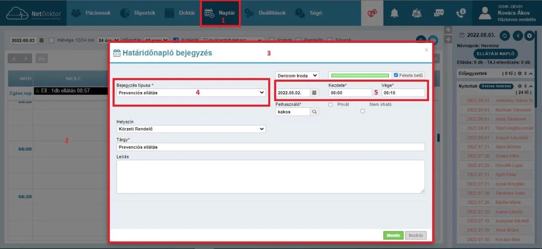The height and width of the screenshot is (249, 542).
Task: Open the Helyszín Körzeti Rendelő dropdown
Action: pyautogui.click(x=191, y=129)
